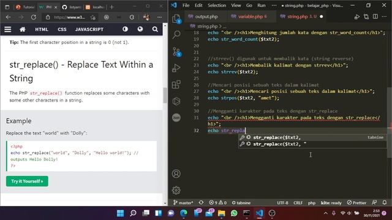The image size is (392, 220).
Task: Open the errors and warnings count
Action: [x=218, y=203]
